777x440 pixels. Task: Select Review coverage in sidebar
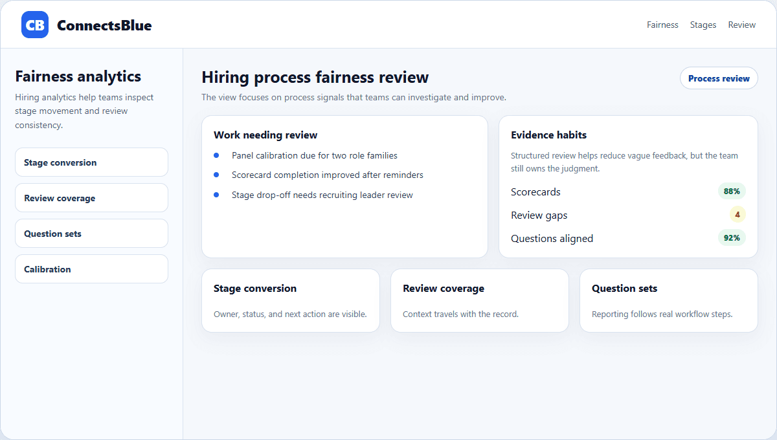[x=91, y=198]
